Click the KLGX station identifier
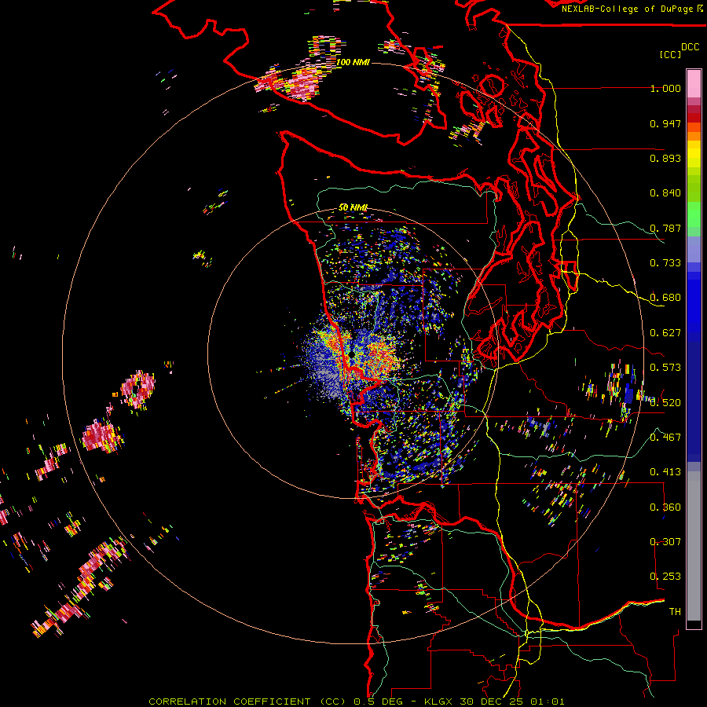This screenshot has height=707, width=707. coord(440,702)
